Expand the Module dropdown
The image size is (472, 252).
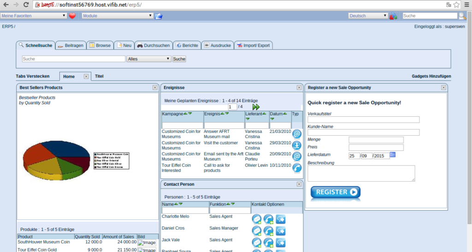[118, 16]
